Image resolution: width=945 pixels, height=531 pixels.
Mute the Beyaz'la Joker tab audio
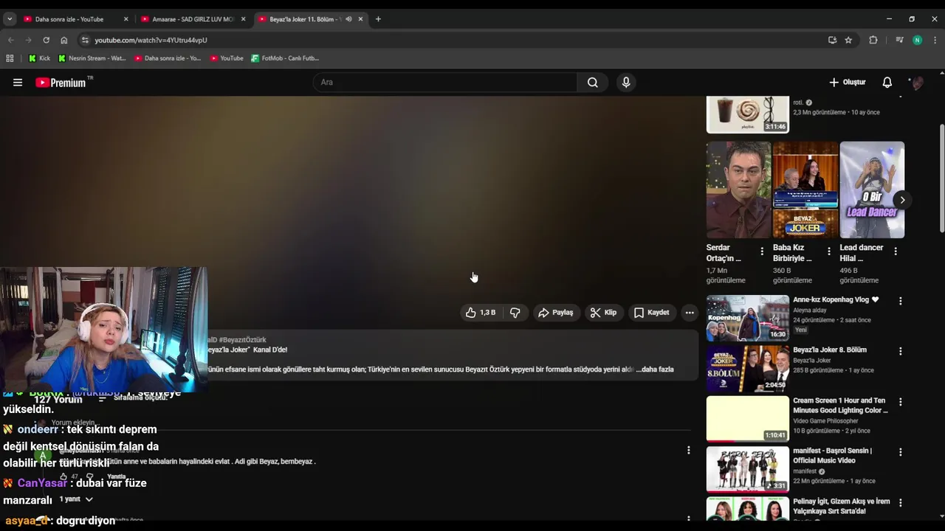tap(348, 19)
